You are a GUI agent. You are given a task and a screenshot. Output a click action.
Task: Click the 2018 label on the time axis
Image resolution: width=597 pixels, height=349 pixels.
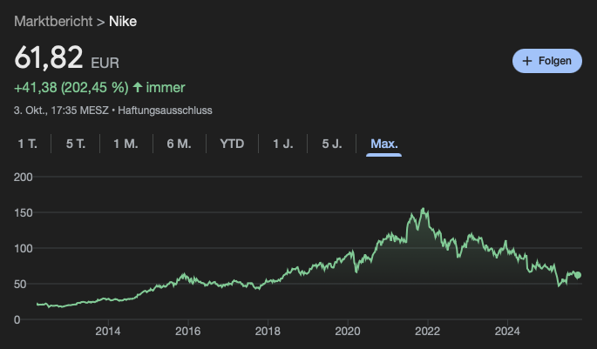pos(268,331)
